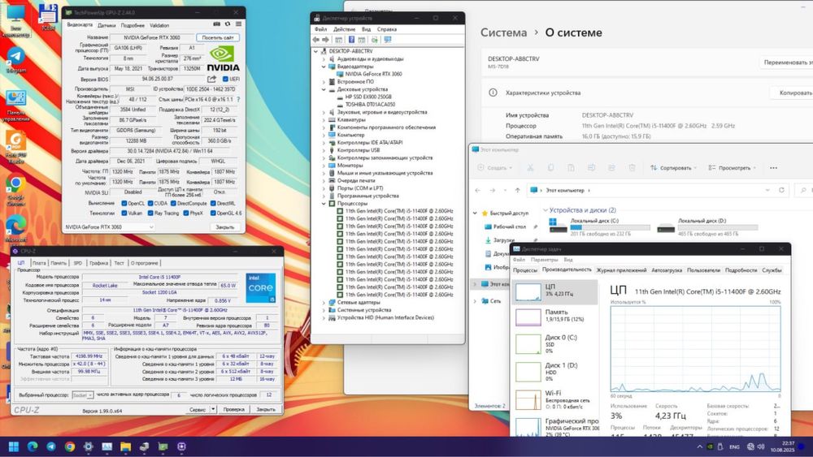Click the BIOS export share icon in GPU-Z
This screenshot has width=813, height=457.
pyautogui.click(x=211, y=80)
